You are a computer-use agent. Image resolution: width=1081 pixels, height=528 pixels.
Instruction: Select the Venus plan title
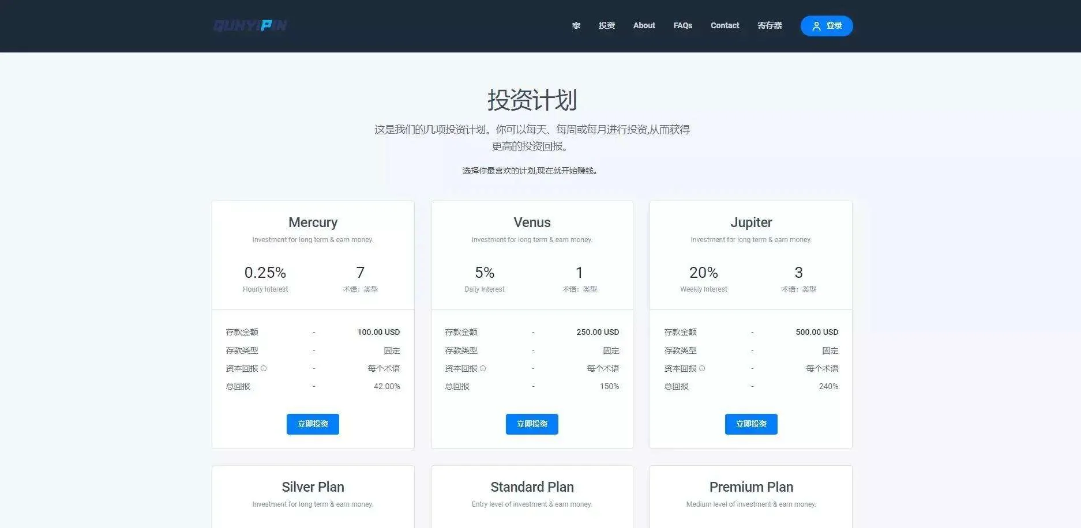(x=532, y=222)
